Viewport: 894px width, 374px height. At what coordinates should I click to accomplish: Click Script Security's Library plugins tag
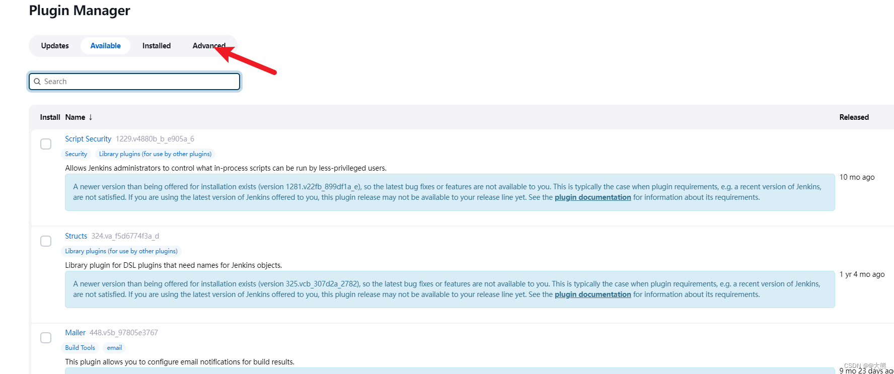click(155, 154)
